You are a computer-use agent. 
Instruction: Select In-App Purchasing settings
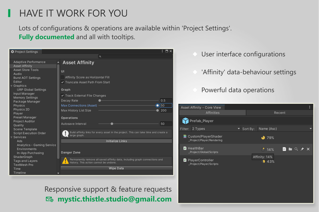pyautogui.click(x=30, y=153)
